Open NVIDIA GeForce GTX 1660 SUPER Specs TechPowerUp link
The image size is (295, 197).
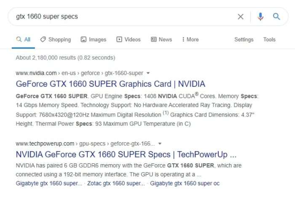pos(126,154)
